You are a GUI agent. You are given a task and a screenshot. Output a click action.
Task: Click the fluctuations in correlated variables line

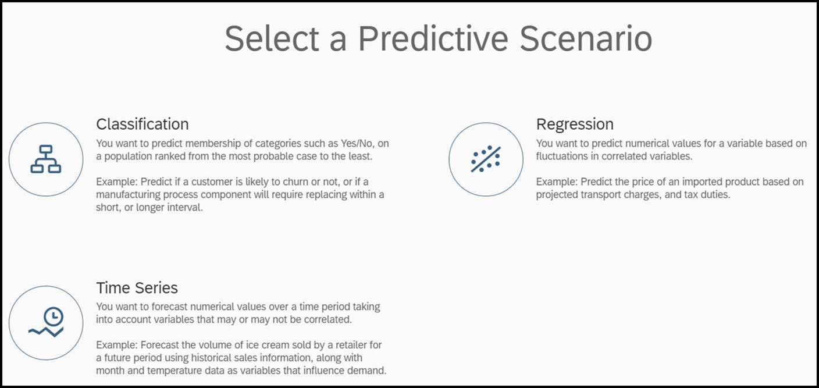(614, 156)
